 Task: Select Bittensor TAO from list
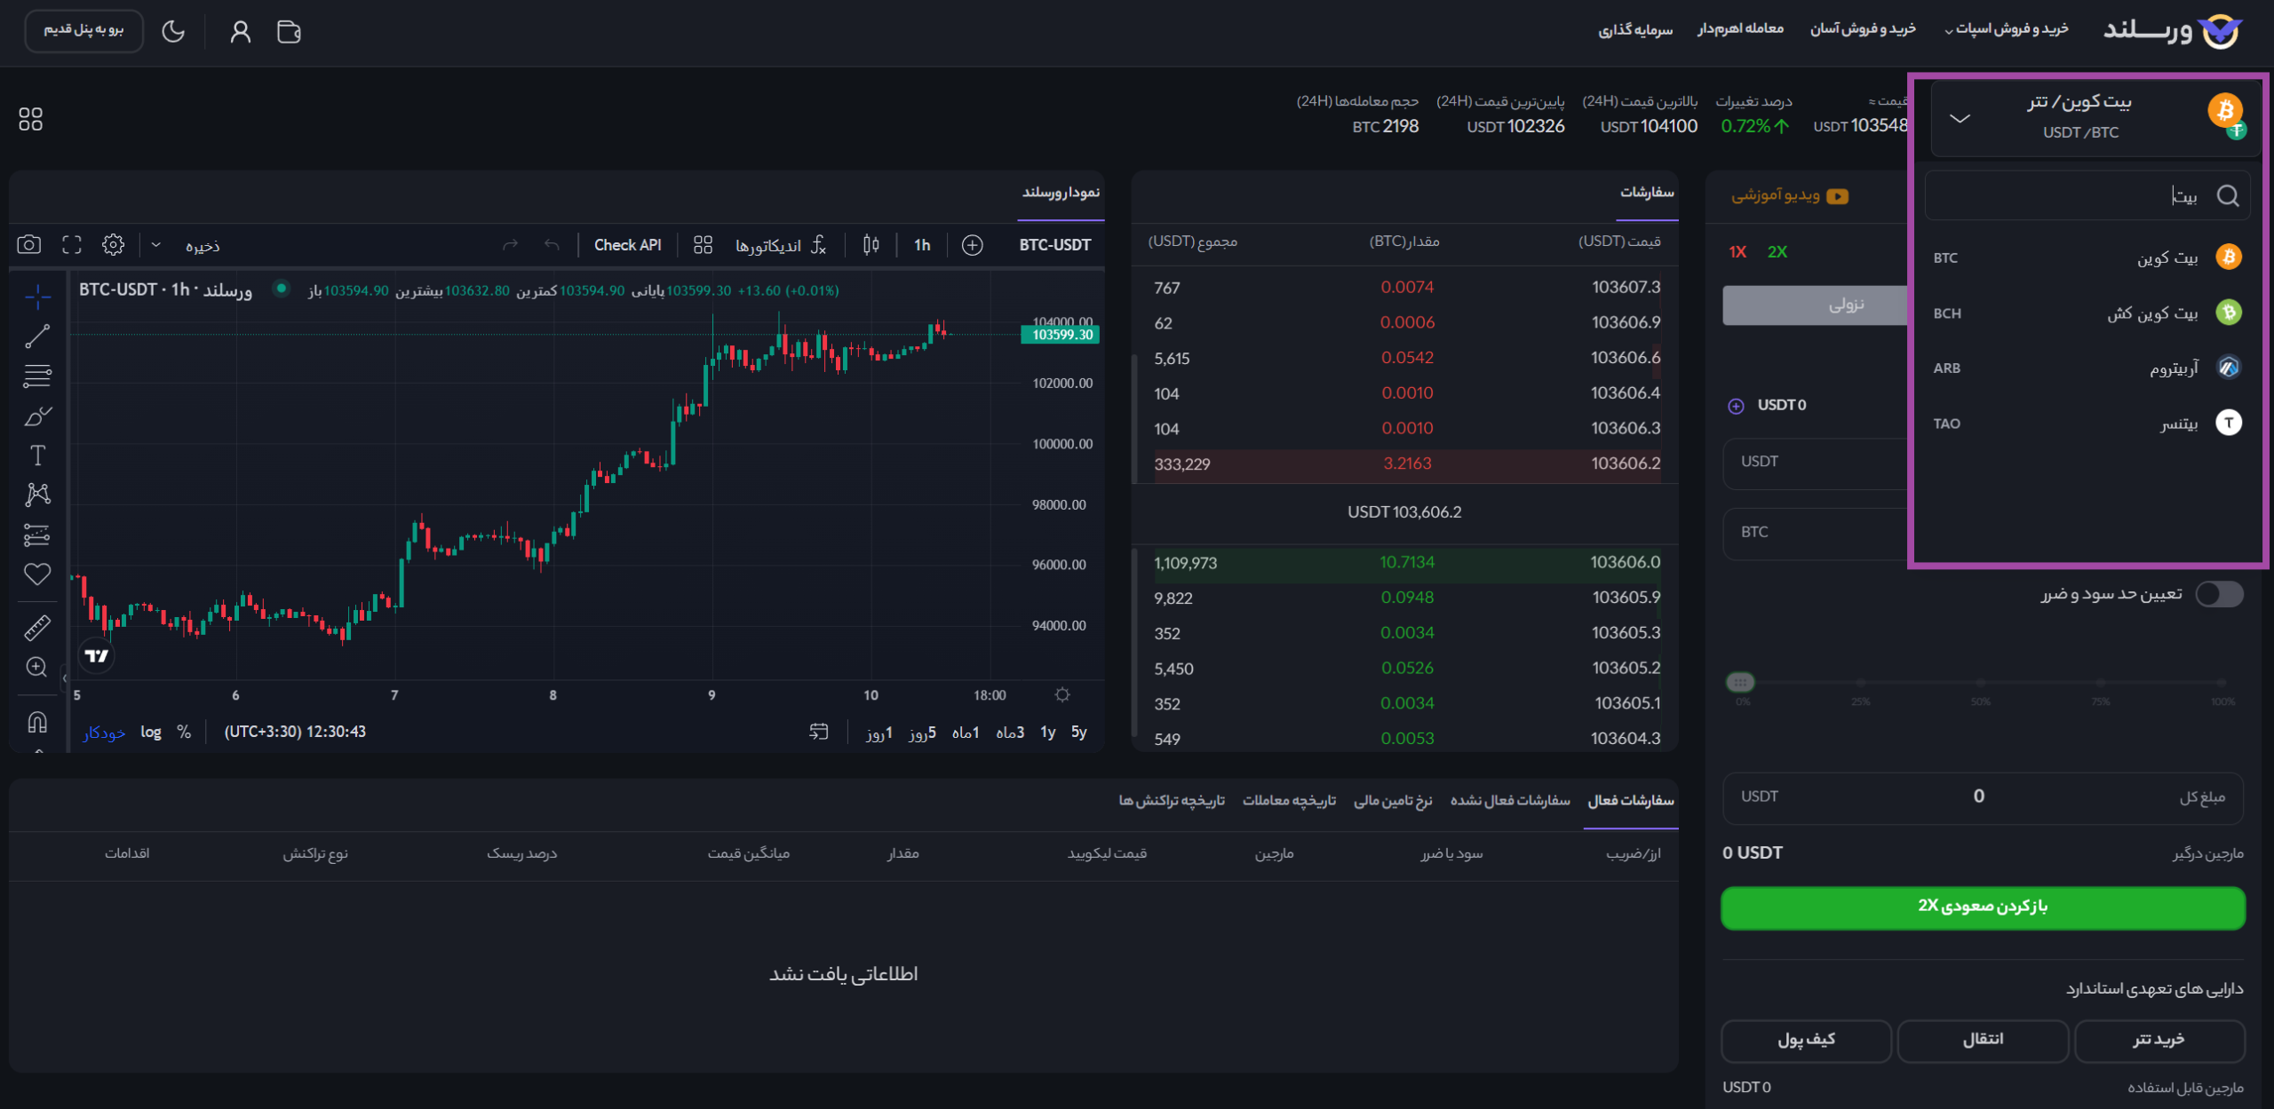(x=2087, y=423)
